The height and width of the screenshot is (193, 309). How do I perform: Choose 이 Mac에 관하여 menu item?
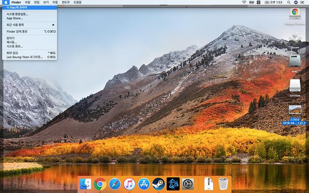coord(30,7)
